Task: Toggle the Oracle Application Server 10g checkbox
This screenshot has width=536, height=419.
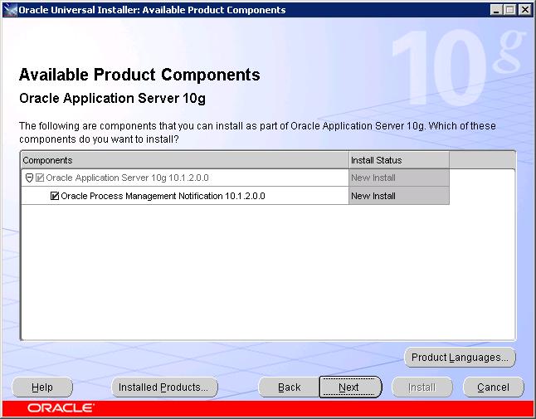Action: point(40,178)
